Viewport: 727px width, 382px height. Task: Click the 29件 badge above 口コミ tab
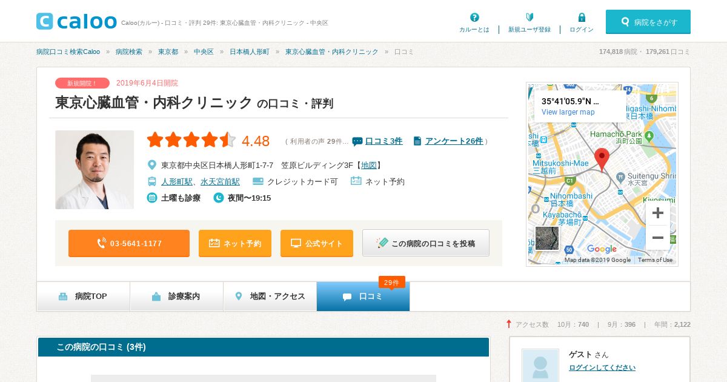pyautogui.click(x=392, y=283)
